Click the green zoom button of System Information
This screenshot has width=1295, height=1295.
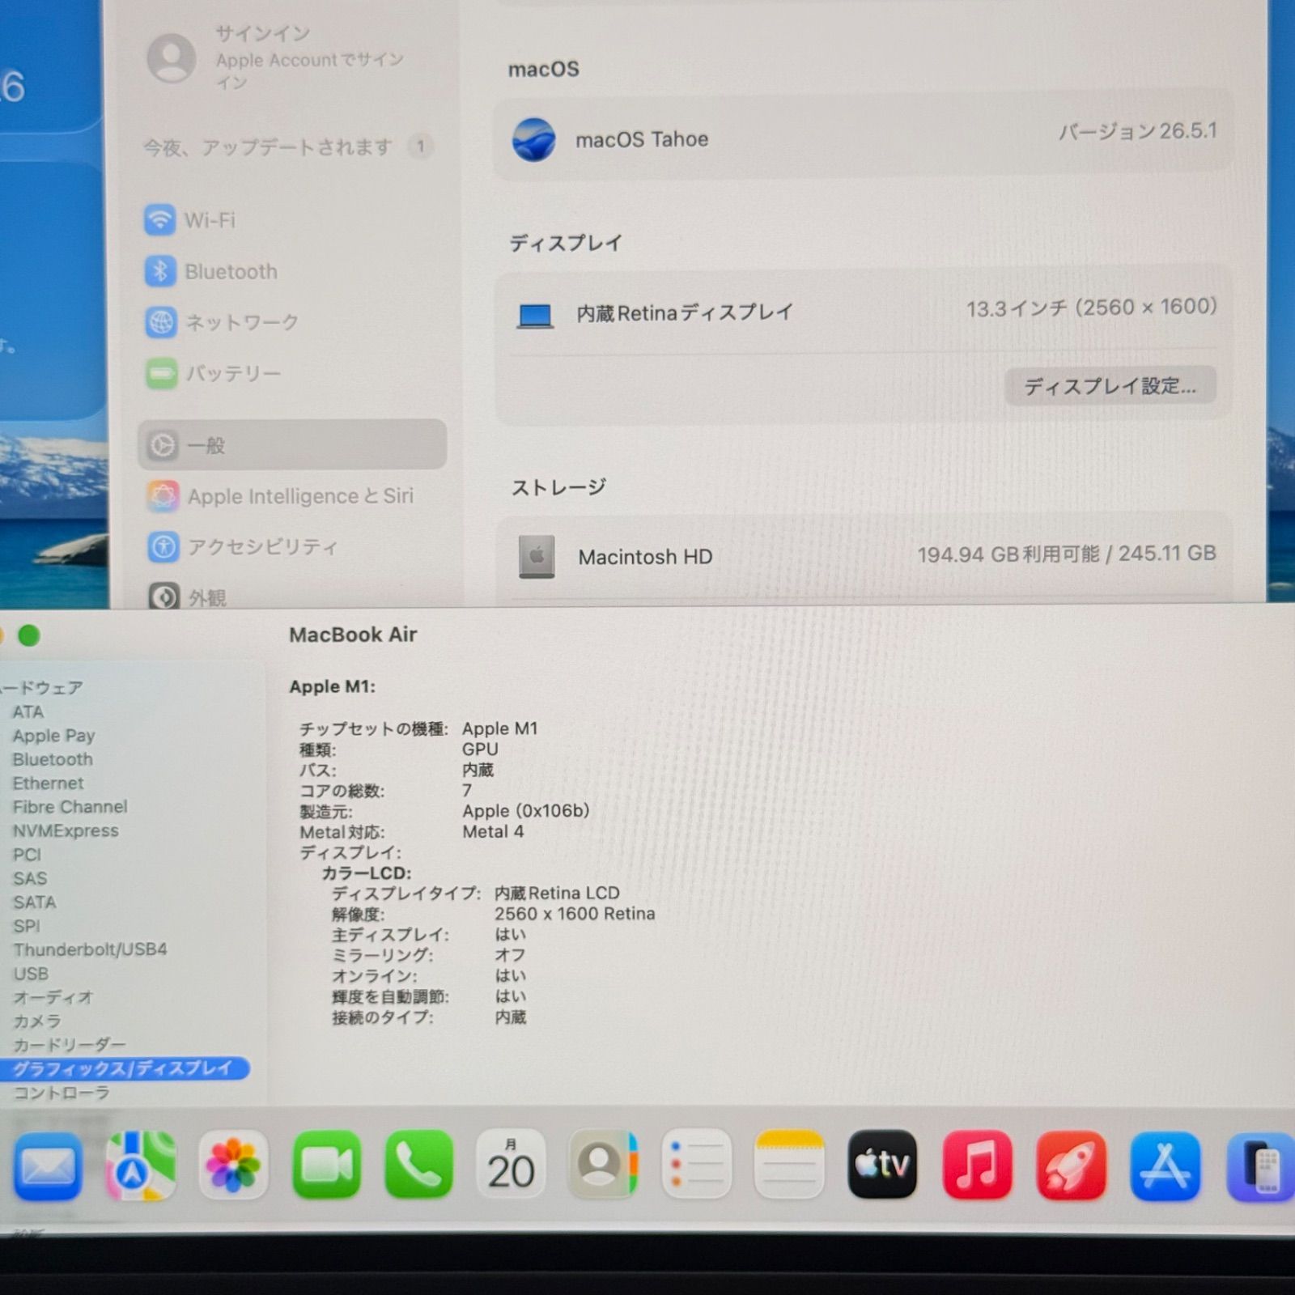[x=29, y=636]
